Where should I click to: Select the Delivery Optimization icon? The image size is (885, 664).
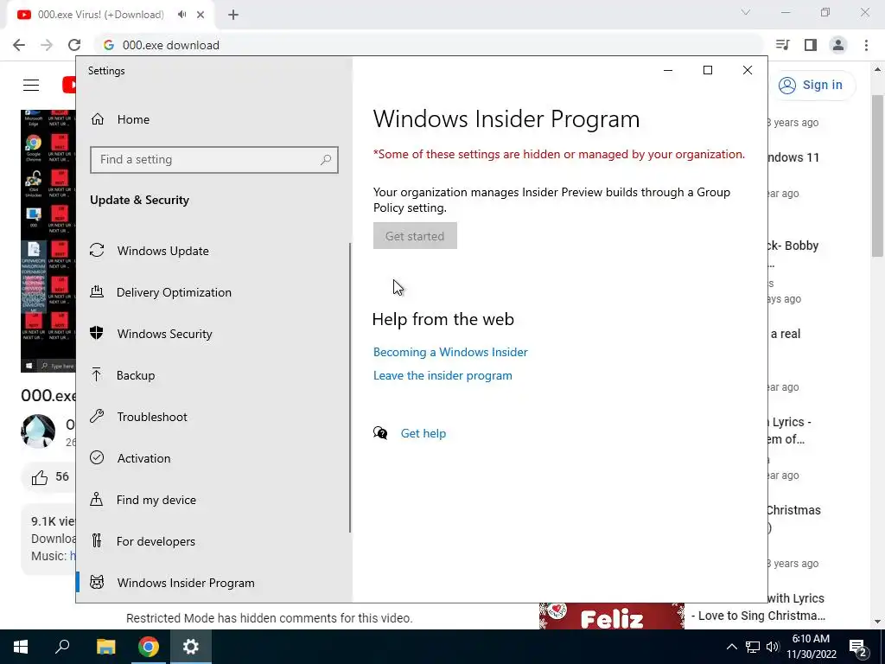click(97, 292)
